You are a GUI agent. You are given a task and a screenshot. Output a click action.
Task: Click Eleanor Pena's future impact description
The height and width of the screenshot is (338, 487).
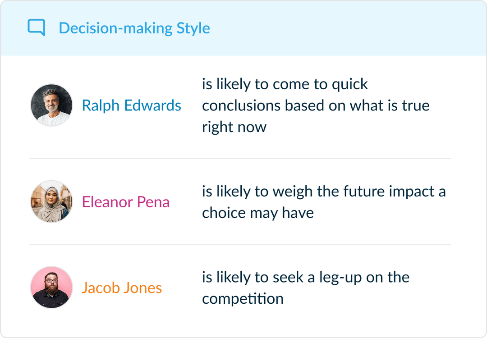coord(324,201)
